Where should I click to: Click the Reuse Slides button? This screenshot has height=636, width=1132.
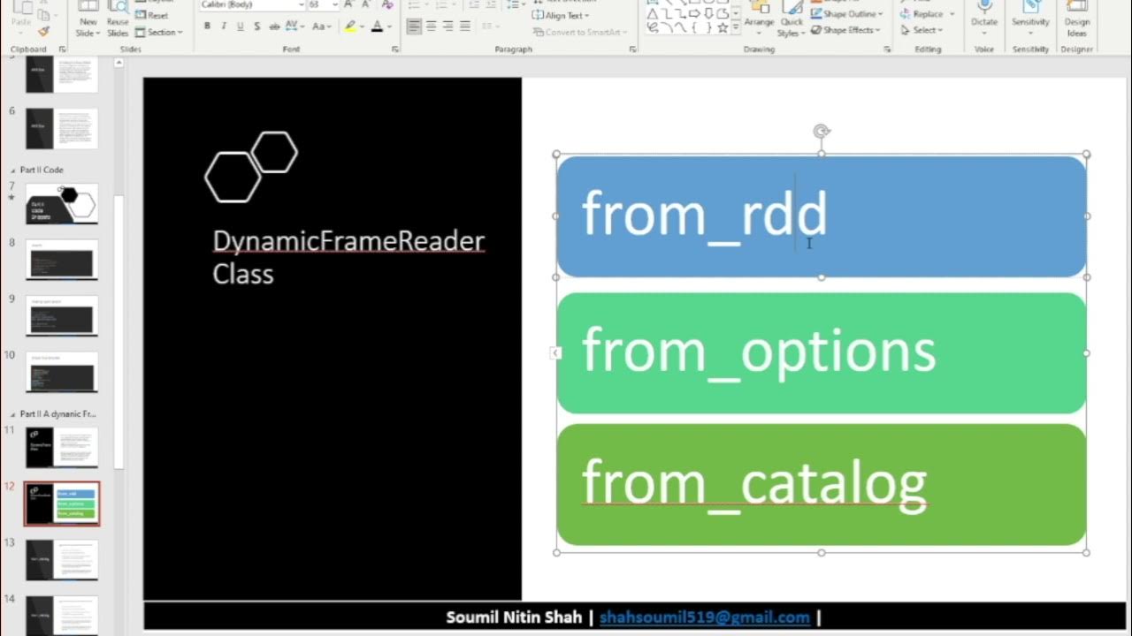point(118,19)
